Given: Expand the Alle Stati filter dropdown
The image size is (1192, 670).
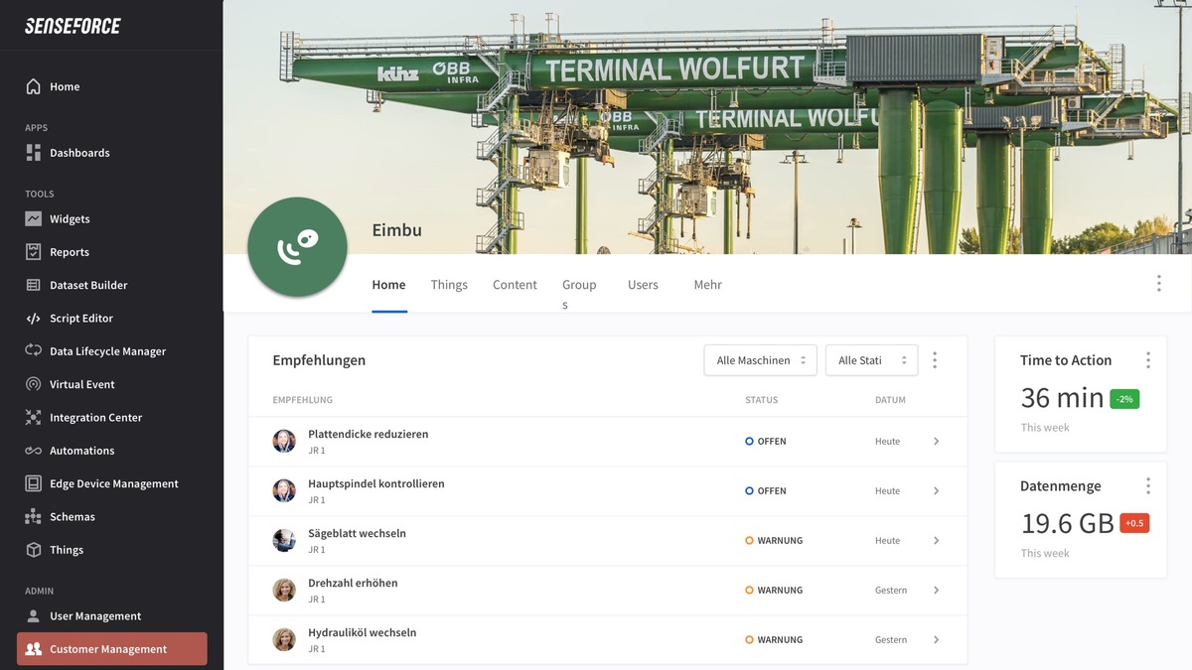Looking at the screenshot, I should (x=871, y=360).
